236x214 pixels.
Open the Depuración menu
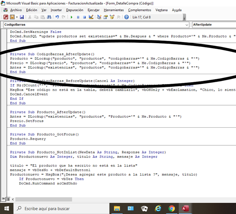click(x=72, y=9)
